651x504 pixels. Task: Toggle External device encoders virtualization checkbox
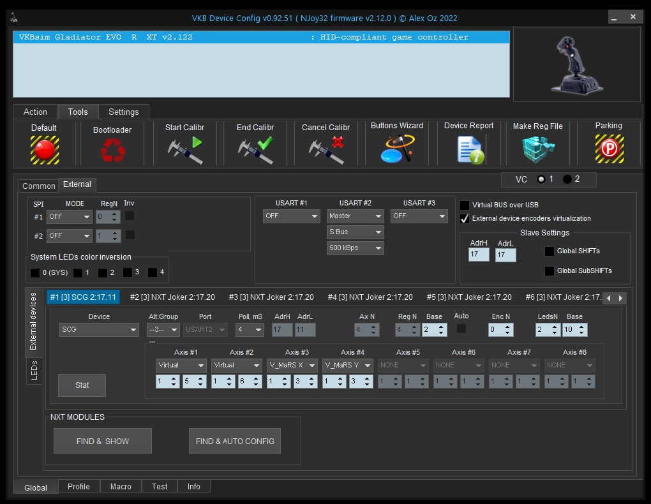pyautogui.click(x=465, y=219)
